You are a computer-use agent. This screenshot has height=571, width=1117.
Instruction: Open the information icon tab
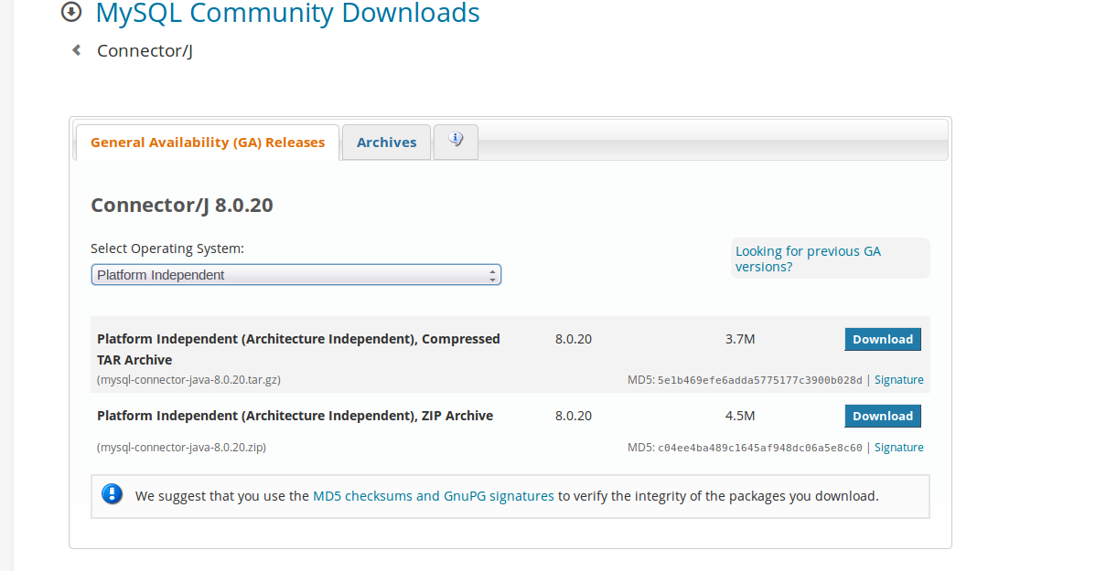point(456,141)
